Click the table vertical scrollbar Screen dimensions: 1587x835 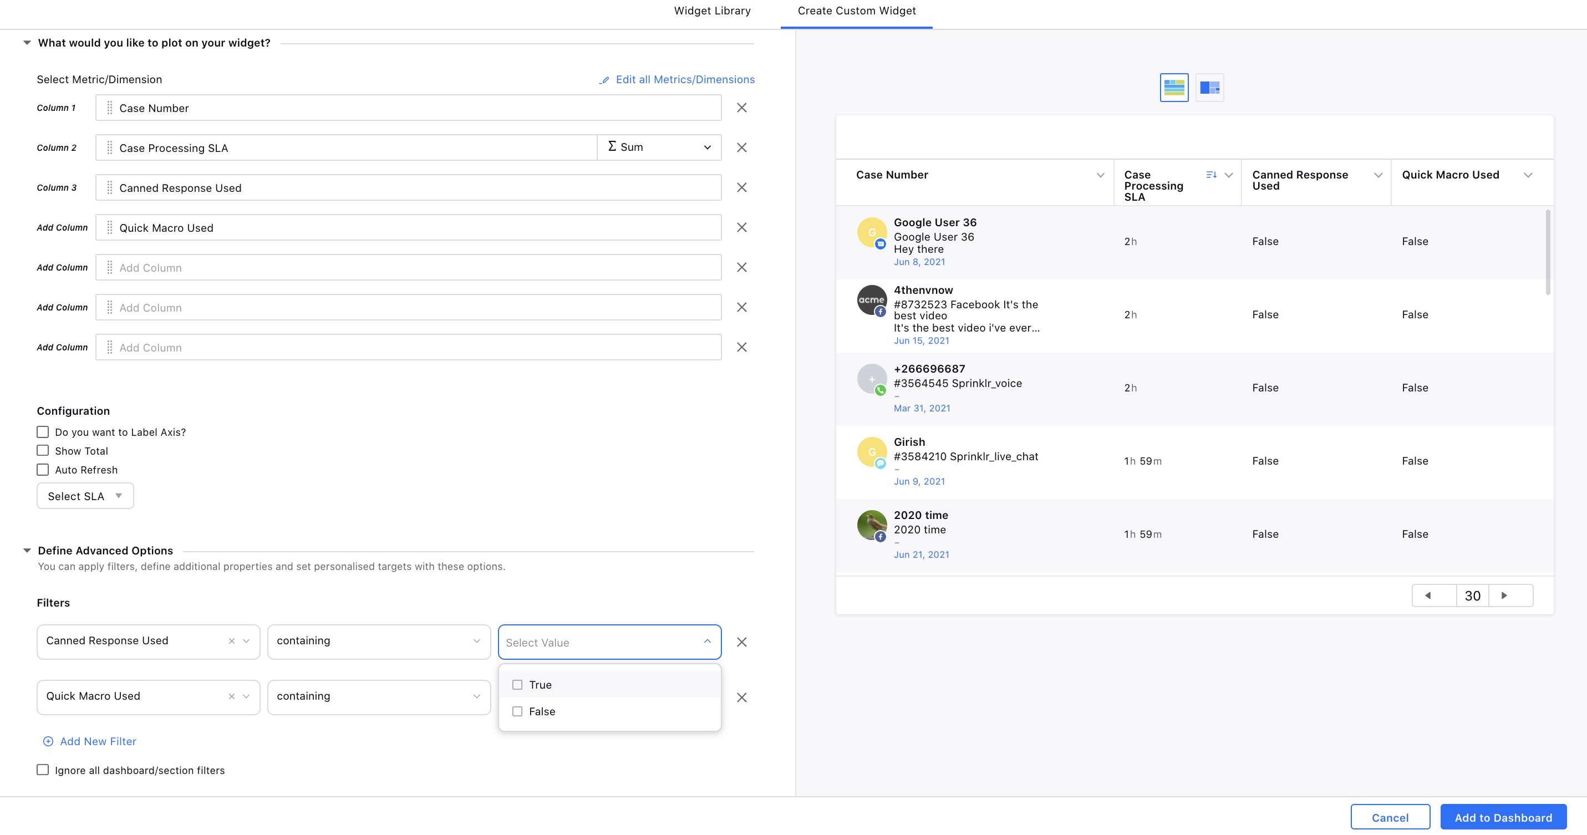1548,252
